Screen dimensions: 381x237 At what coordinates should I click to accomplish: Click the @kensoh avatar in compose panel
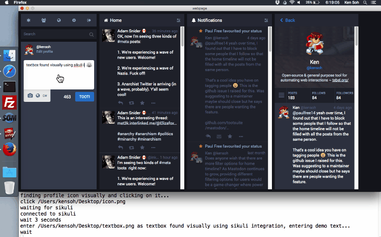(29, 49)
